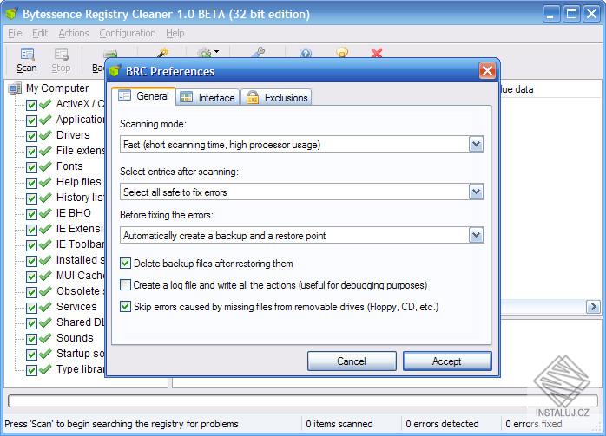The width and height of the screenshot is (606, 436).
Task: Open the Select entries after scanning dropdown
Action: (476, 192)
